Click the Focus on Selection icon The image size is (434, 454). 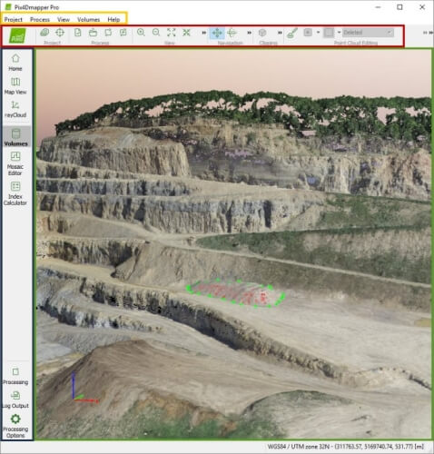(186, 33)
